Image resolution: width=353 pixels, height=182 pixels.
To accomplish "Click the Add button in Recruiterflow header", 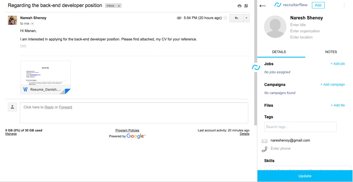I will tap(318, 5).
